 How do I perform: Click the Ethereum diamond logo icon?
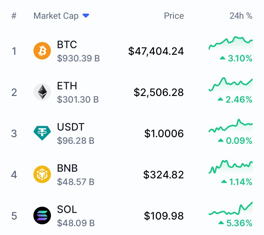pyautogui.click(x=42, y=92)
